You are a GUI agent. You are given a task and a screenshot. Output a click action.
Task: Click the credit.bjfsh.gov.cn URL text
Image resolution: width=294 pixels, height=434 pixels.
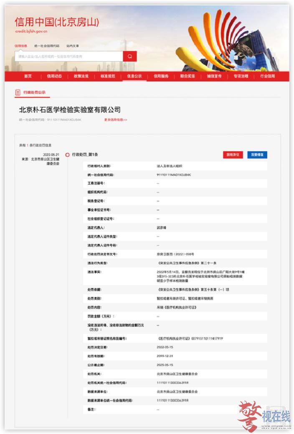click(31, 31)
